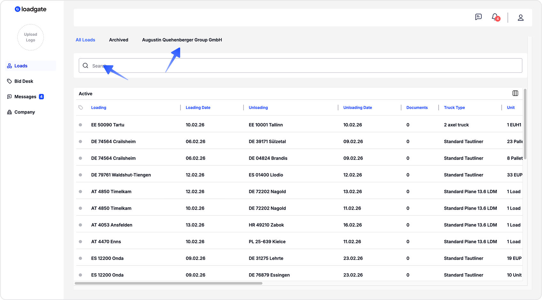Click the tag icon in table header
This screenshot has height=300, width=542.
pyautogui.click(x=81, y=108)
